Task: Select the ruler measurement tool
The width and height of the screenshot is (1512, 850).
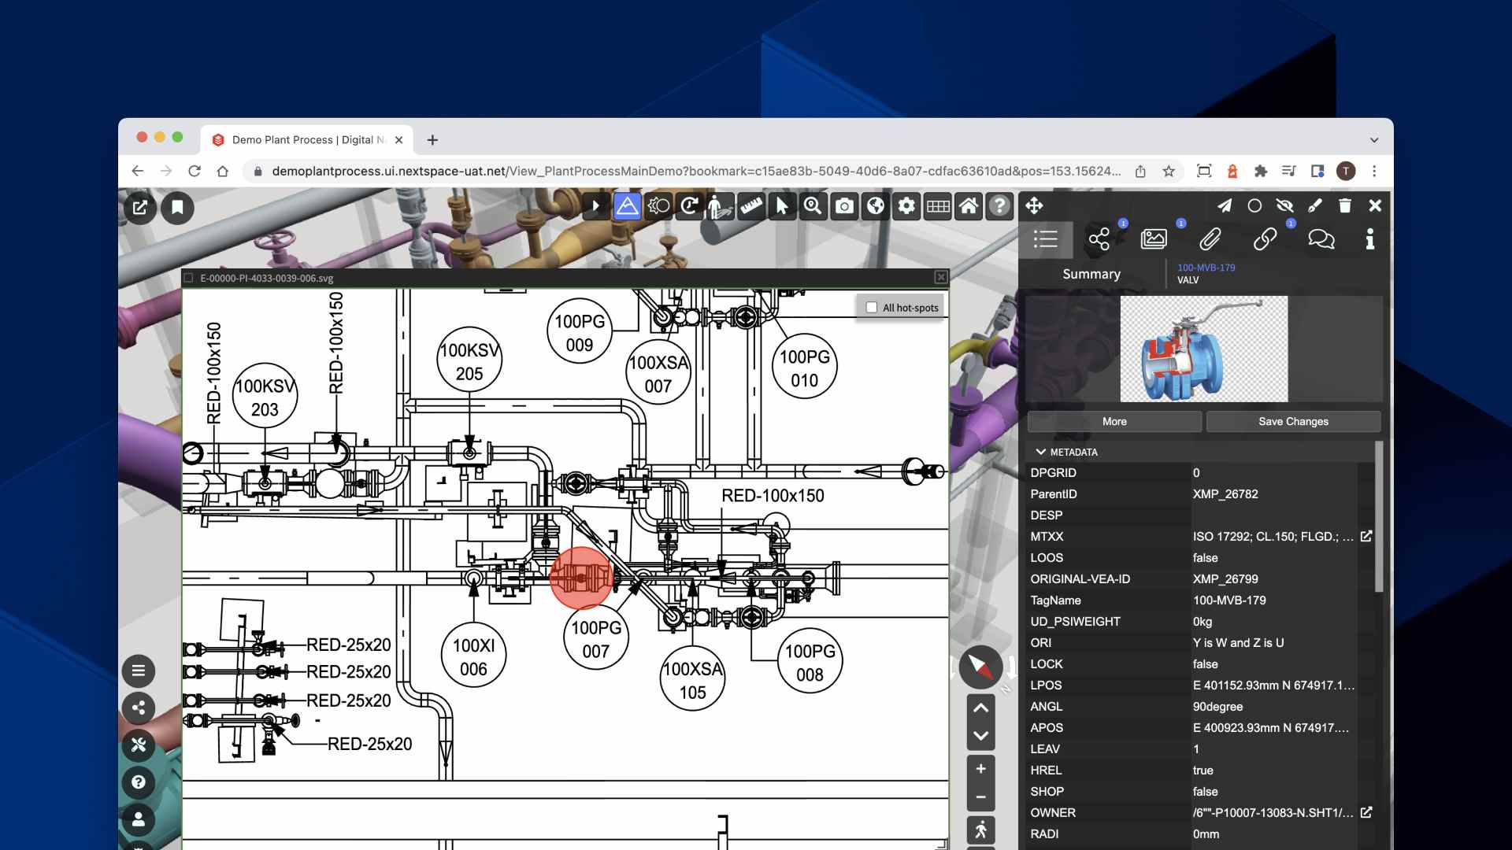Action: click(x=750, y=206)
